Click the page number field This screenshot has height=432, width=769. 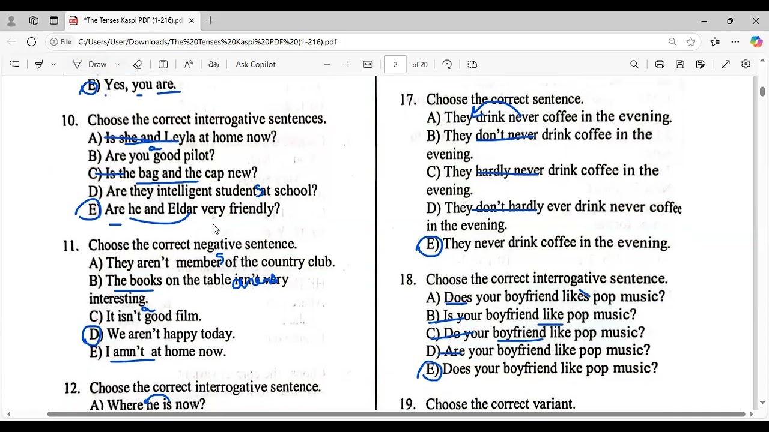pos(395,64)
